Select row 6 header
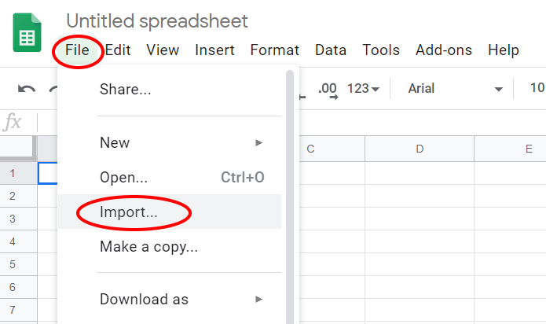546x324 pixels. coord(18,287)
